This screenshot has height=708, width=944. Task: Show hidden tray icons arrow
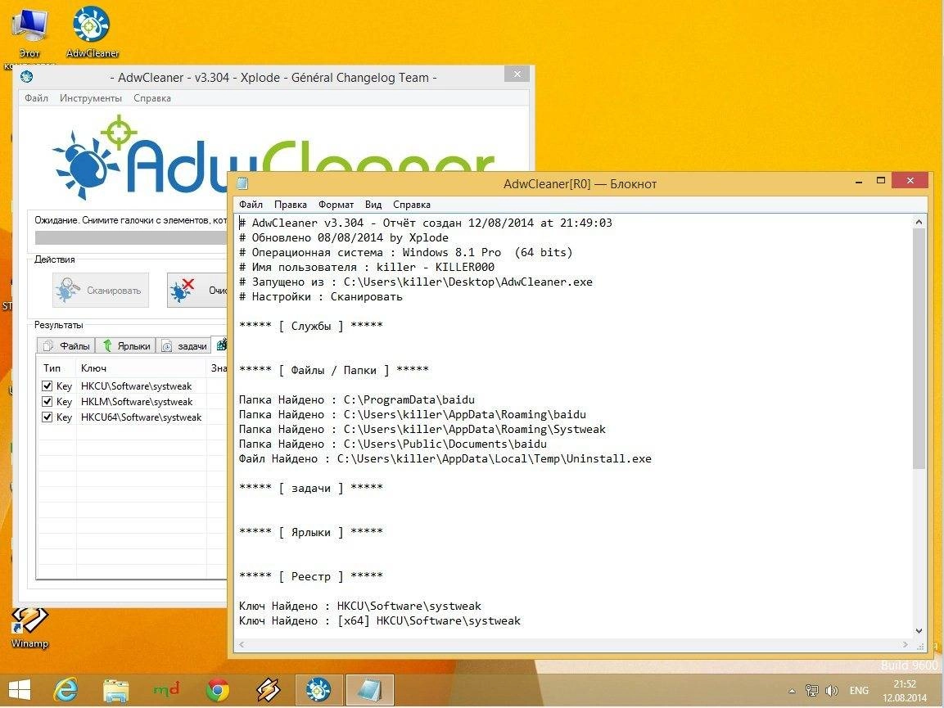pyautogui.click(x=793, y=691)
